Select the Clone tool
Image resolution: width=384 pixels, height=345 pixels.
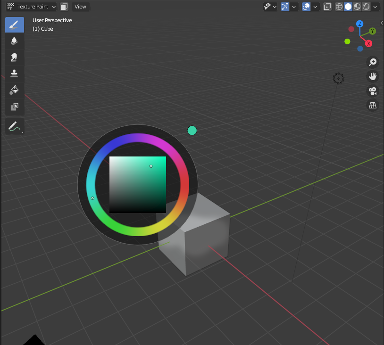(14, 73)
